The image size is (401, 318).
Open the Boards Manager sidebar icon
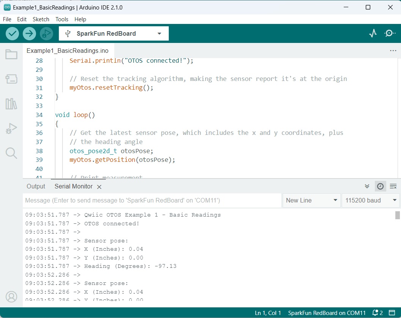pos(11,79)
